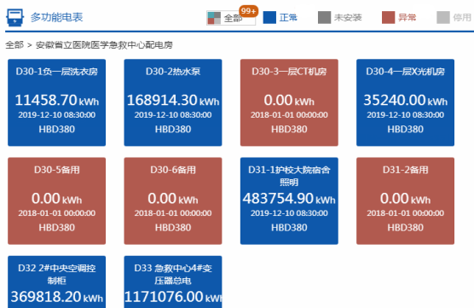The height and width of the screenshot is (308, 474).
Task: Click the light gray 停用 status square
Action: [x=443, y=18]
